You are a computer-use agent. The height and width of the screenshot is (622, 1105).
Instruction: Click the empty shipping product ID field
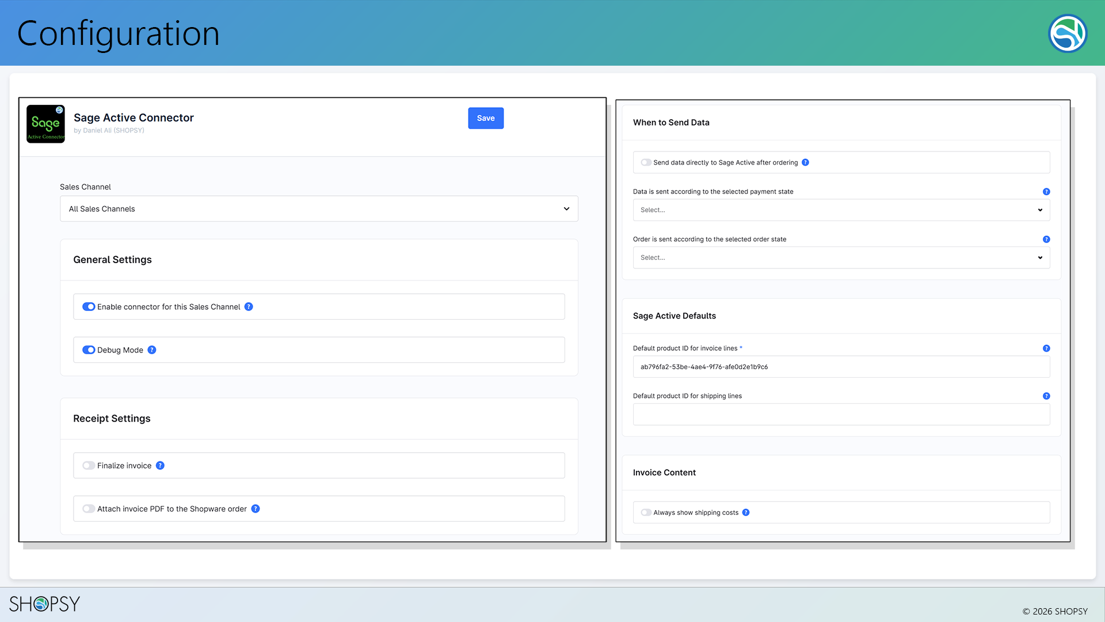click(x=841, y=415)
